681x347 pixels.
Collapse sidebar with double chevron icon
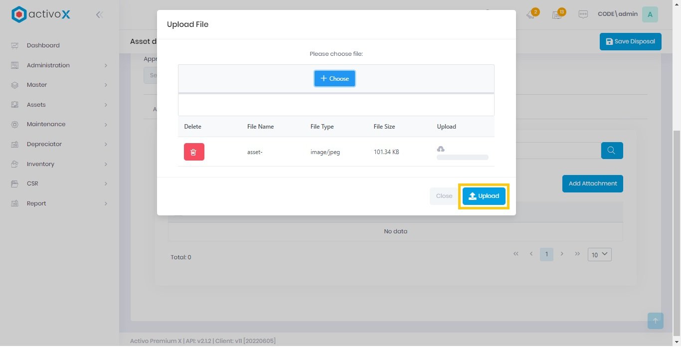(x=99, y=15)
